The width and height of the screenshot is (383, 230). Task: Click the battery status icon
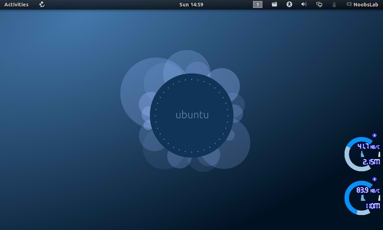(x=334, y=5)
